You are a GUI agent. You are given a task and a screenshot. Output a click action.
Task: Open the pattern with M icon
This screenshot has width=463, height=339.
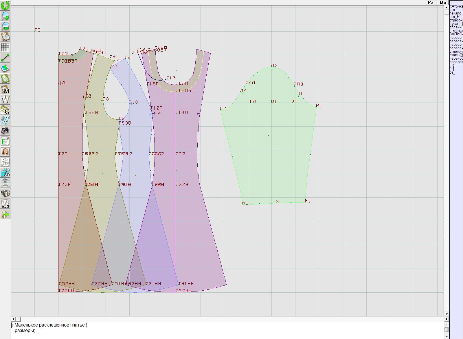(x=5, y=89)
